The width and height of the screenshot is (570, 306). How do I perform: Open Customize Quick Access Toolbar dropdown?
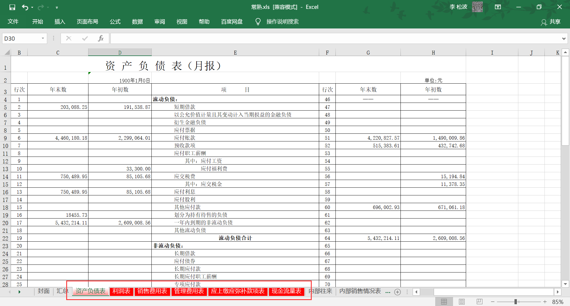click(57, 7)
